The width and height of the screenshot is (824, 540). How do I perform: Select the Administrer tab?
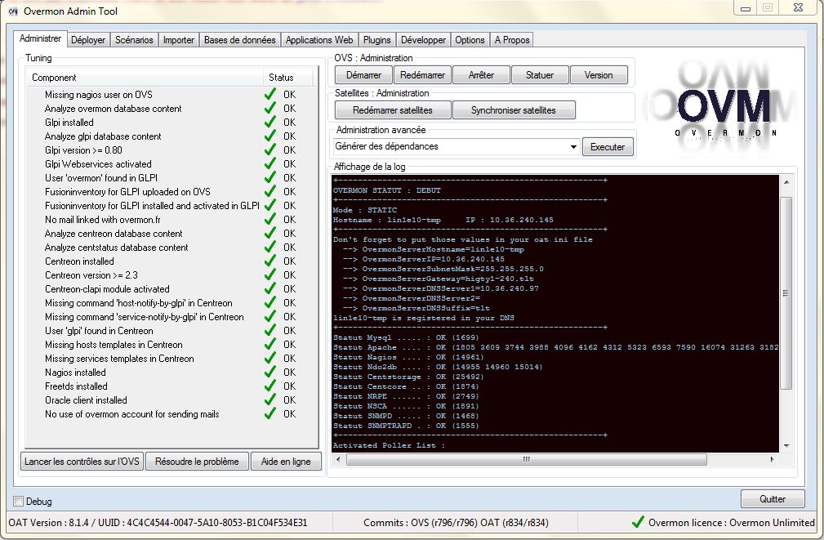(40, 38)
